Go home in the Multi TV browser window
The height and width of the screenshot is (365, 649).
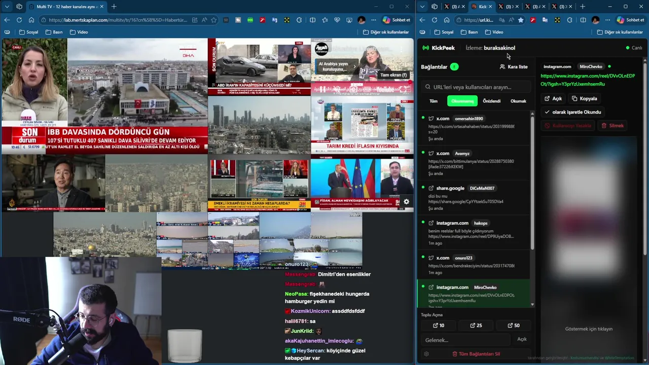pos(31,20)
